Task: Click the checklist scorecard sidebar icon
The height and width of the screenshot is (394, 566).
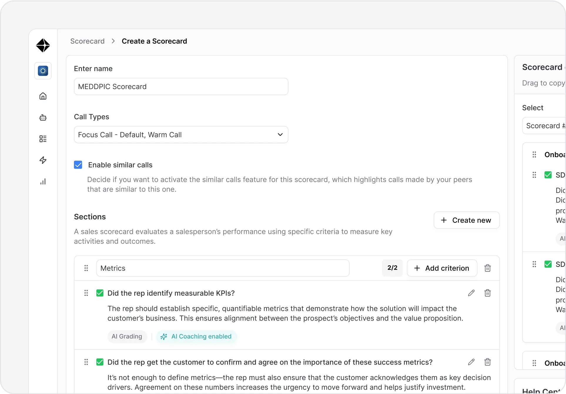Action: coord(43,139)
